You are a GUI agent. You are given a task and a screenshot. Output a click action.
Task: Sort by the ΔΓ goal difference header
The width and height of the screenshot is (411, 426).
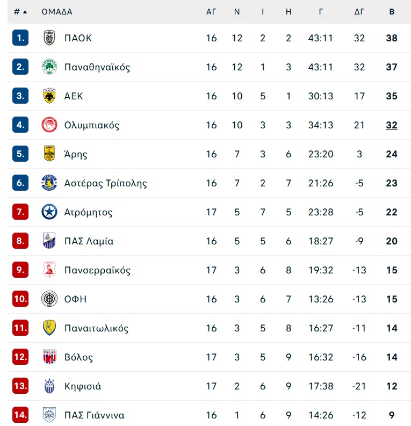pos(359,12)
